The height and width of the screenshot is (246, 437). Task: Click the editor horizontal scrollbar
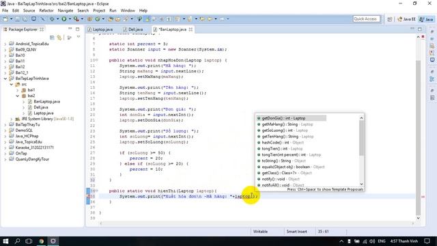(x=257, y=223)
